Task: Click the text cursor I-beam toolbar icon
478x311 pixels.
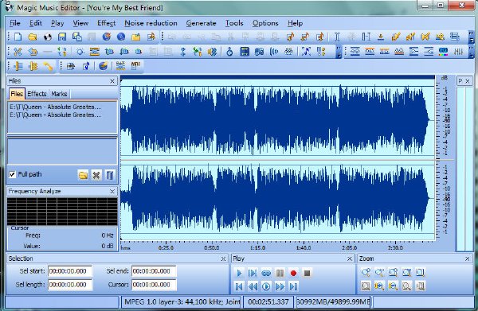Action: (337, 37)
